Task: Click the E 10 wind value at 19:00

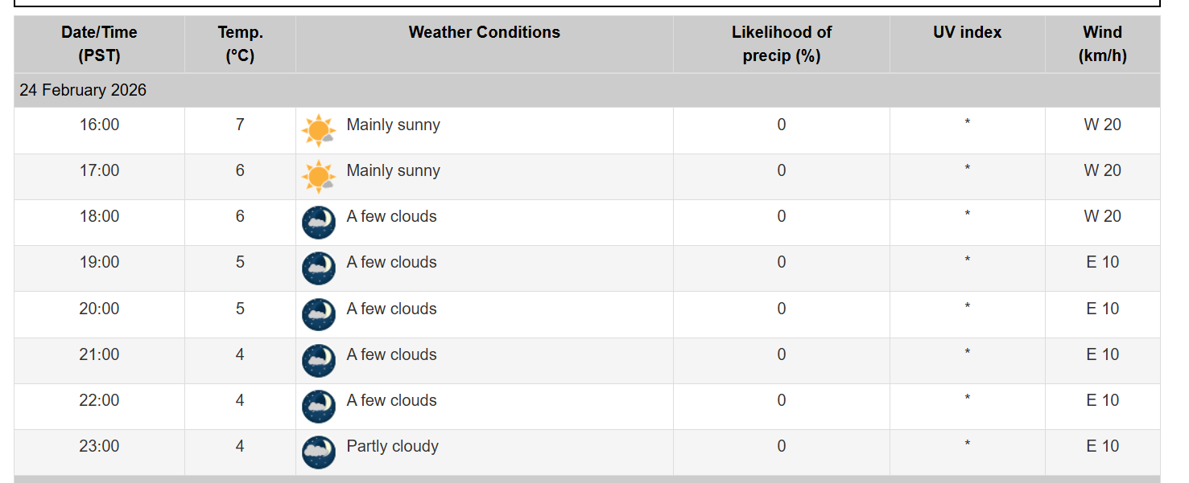Action: [x=1102, y=262]
